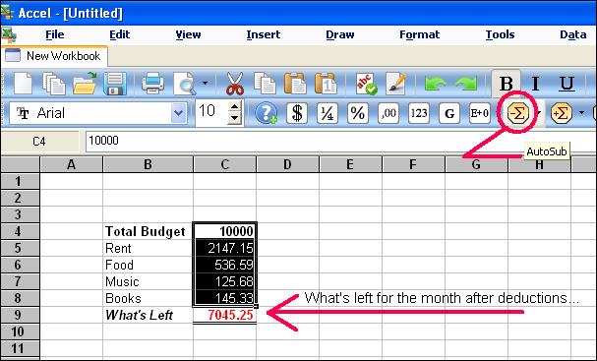Toggle underline formatting
The width and height of the screenshot is (597, 361).
[567, 83]
